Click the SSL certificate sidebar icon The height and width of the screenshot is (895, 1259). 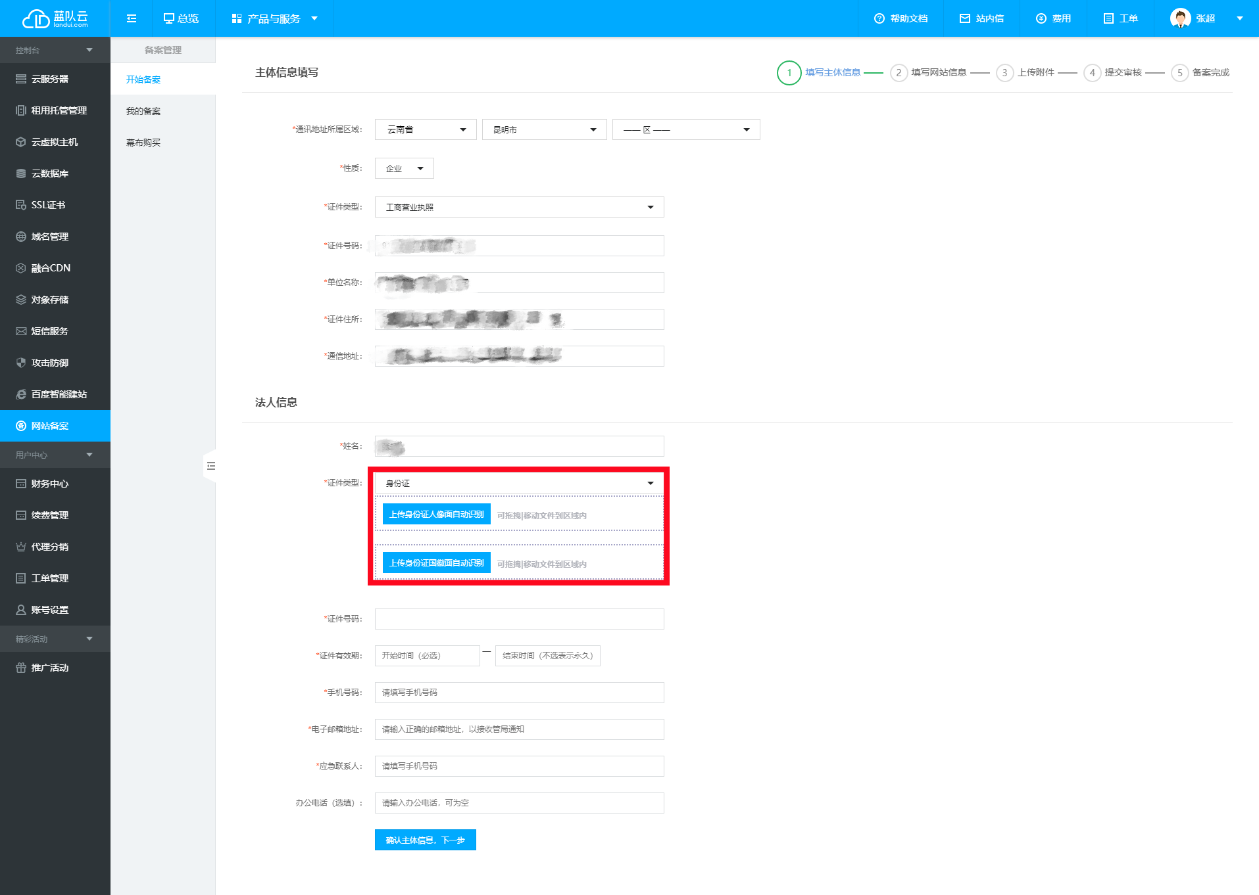(21, 205)
